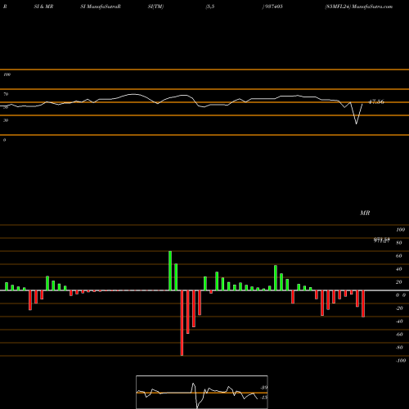Click the RSI axis label 30

point(6,120)
